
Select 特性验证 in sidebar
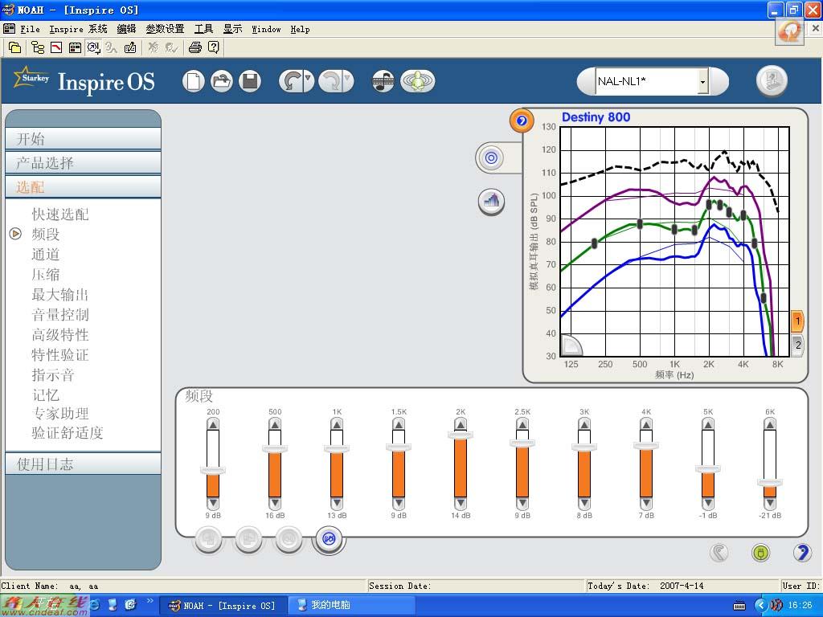click(59, 354)
